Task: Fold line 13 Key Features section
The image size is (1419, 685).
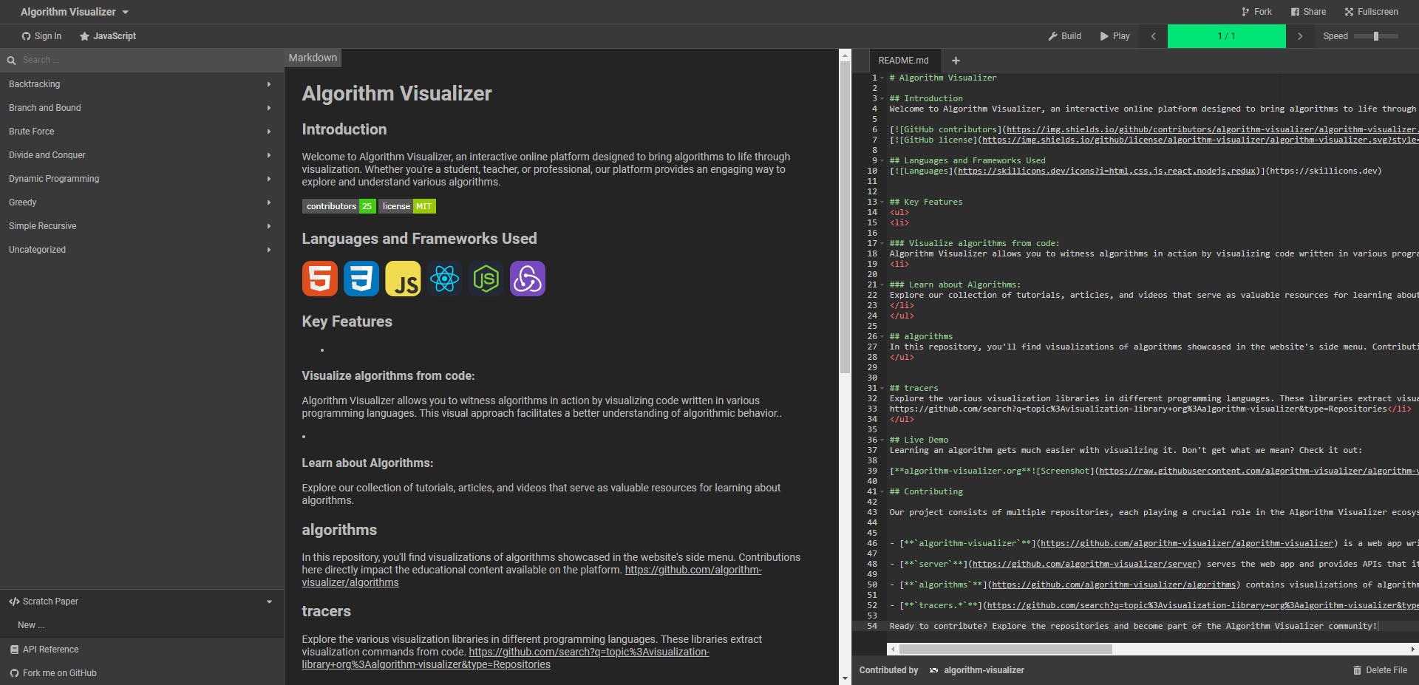Action: pos(882,202)
